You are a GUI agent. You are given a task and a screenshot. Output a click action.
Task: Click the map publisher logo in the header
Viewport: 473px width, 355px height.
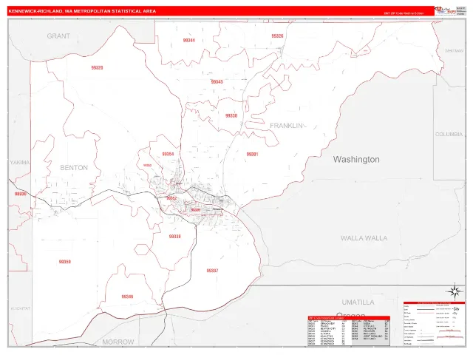pos(446,10)
